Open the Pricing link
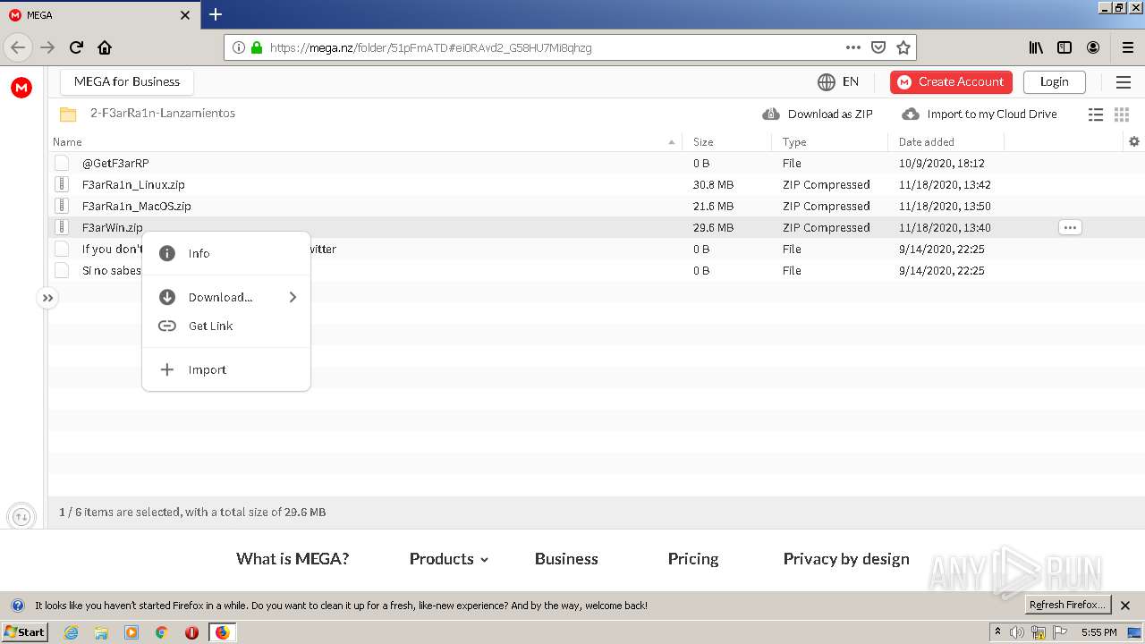This screenshot has width=1145, height=644. (693, 559)
